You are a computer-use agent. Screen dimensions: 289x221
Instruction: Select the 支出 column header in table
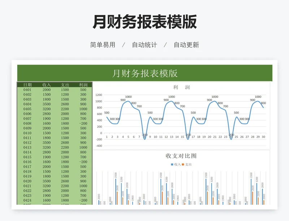[65, 85]
